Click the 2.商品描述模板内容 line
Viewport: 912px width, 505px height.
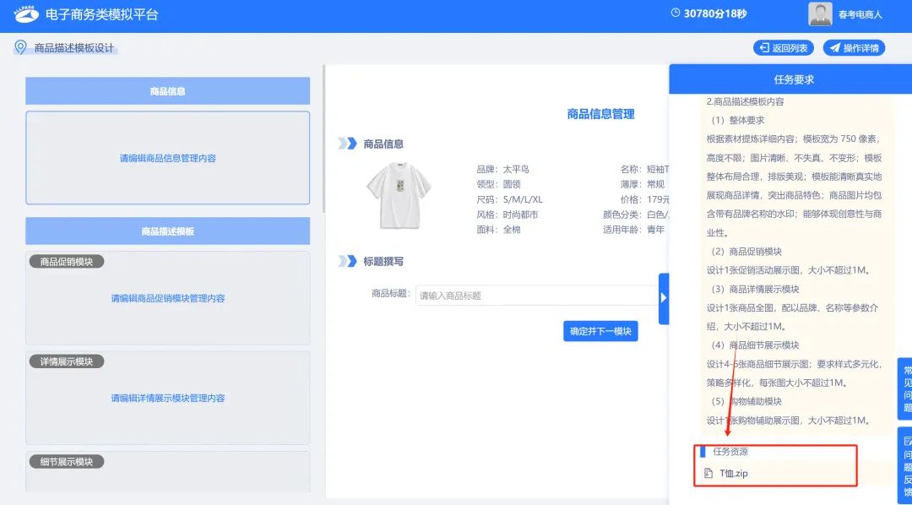(x=745, y=101)
